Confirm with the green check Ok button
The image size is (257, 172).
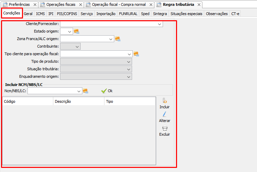107,91
